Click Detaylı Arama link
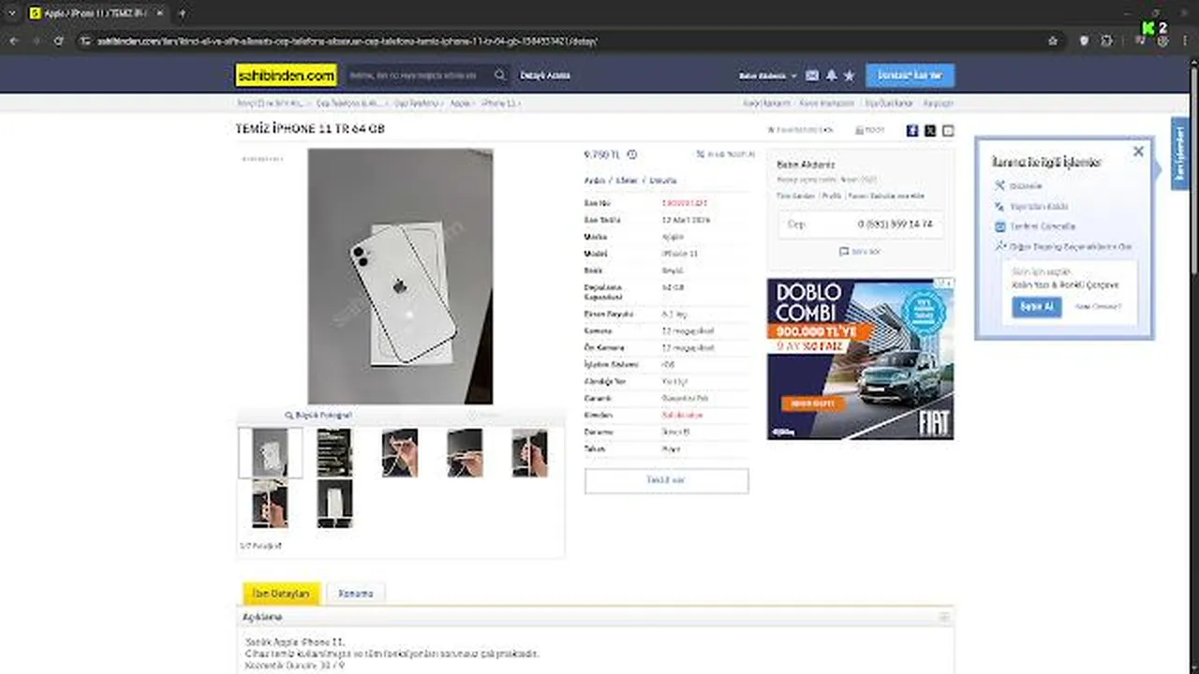1199x674 pixels. point(544,76)
